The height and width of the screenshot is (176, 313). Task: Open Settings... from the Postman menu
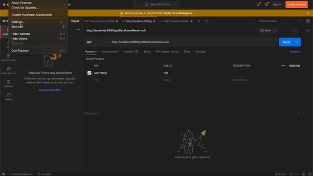point(18,22)
